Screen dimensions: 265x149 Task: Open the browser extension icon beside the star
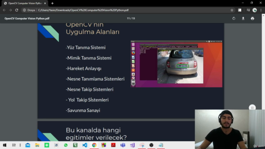[240, 10]
